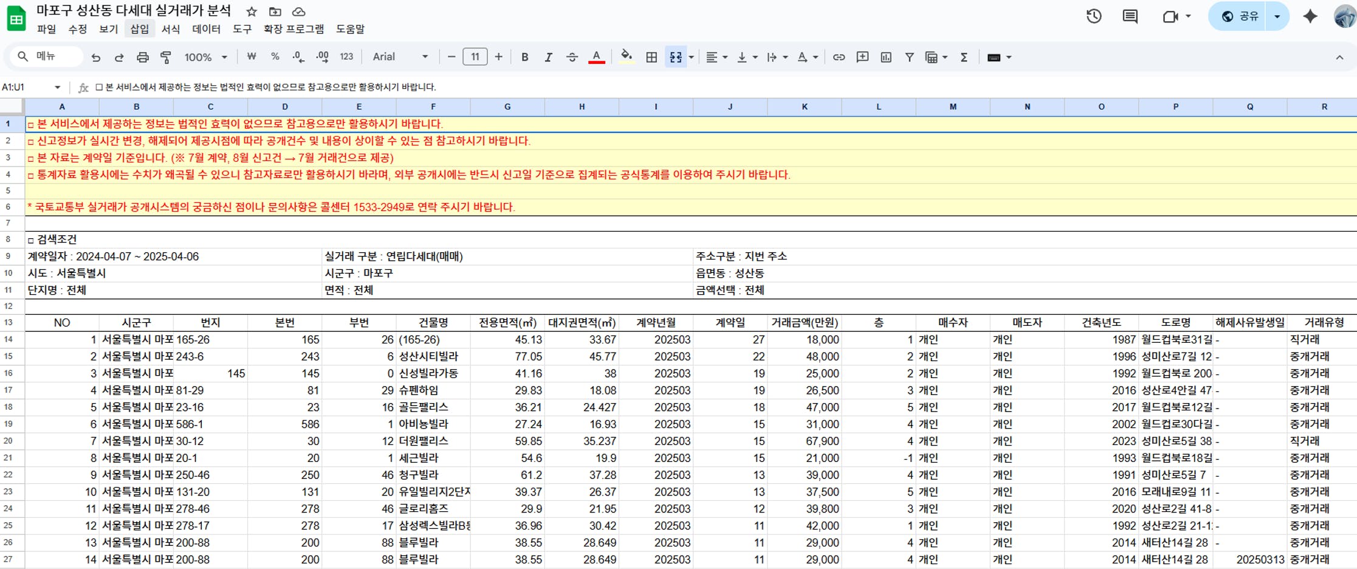Open the comments history icon
Image resolution: width=1357 pixels, height=569 pixels.
1130,16
